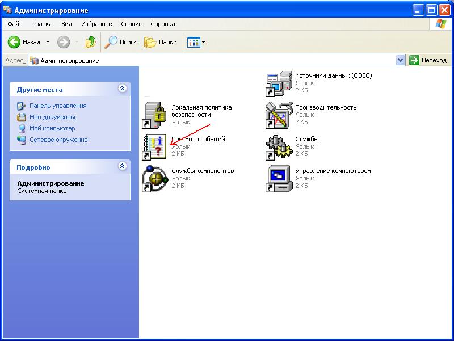Image resolution: width=454 pixels, height=341 pixels.
Task: Go to Панель управления link
Action: coord(58,106)
